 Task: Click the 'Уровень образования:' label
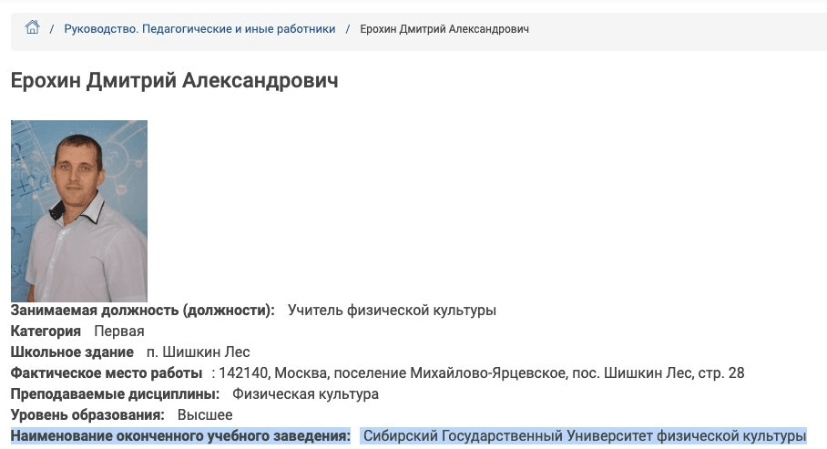87,415
